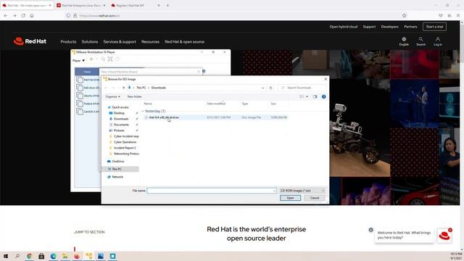This screenshot has height=261, width=464.
Task: Open a new browser tab
Action: (x=167, y=5)
